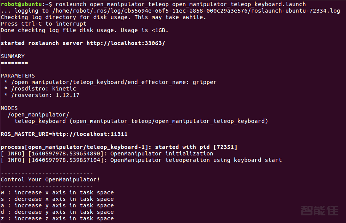Click the 'w : increase x axis' instruction
Viewport: 346px width, 223px height.
(57, 192)
